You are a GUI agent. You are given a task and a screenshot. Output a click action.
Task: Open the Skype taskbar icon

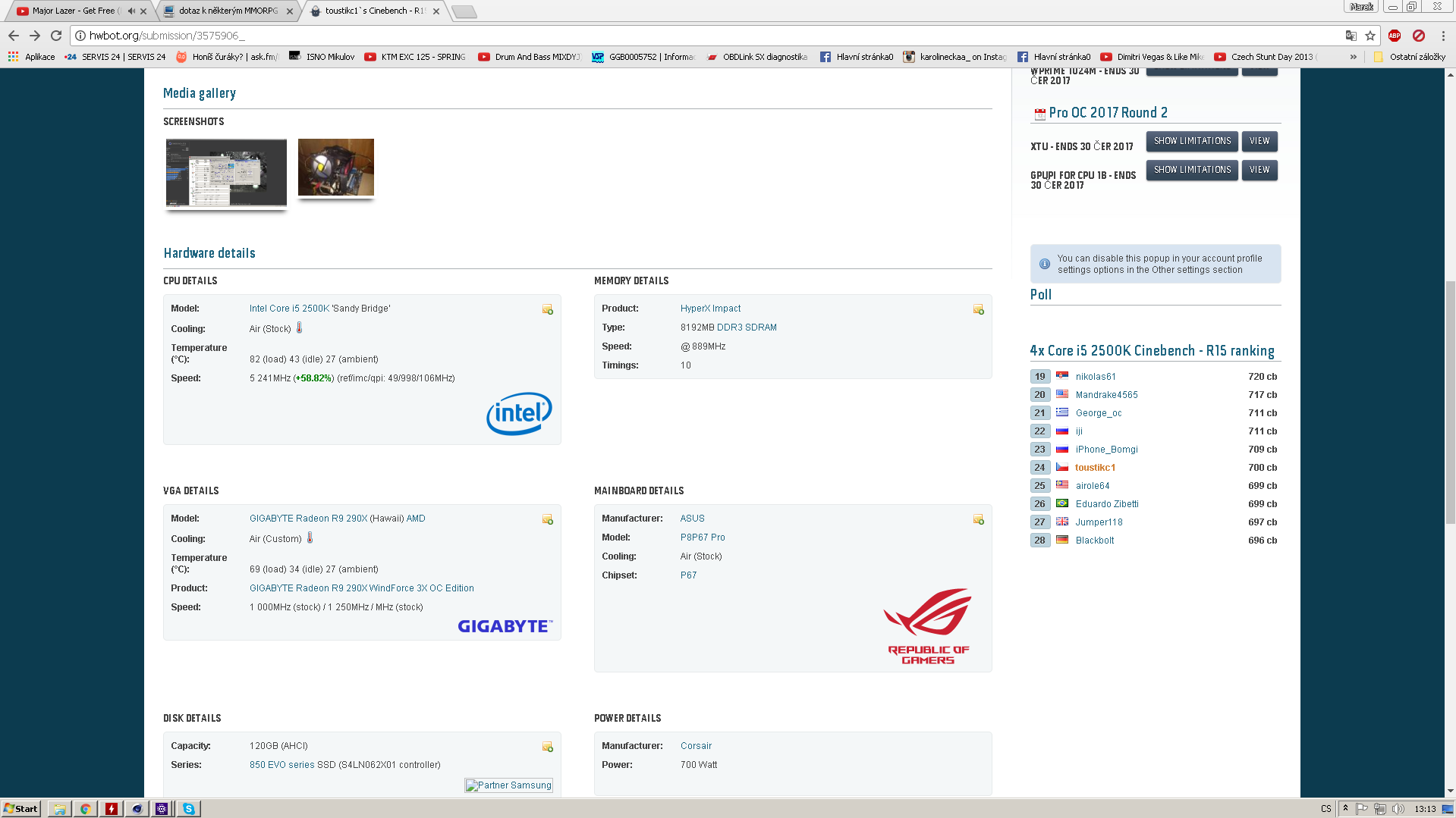point(188,809)
